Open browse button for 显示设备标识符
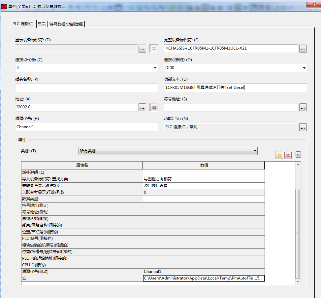Image resolution: width=321 pixels, height=298 pixels. pos(142,49)
